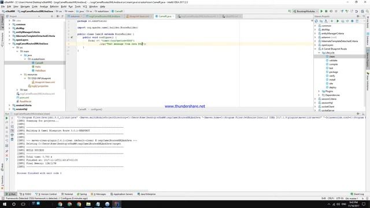Open the BootstrapModules run configuration dropdown
370x208 pixels.
click(306, 11)
